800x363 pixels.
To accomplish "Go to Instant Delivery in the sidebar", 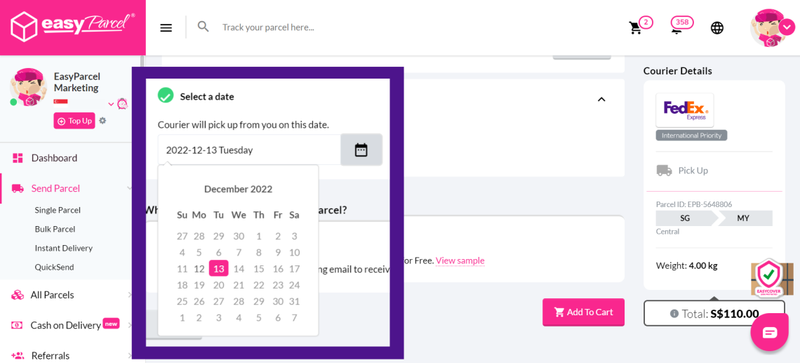I will [x=63, y=248].
